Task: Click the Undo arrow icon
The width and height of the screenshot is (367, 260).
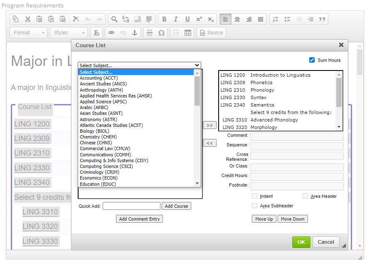Action: pos(88,19)
